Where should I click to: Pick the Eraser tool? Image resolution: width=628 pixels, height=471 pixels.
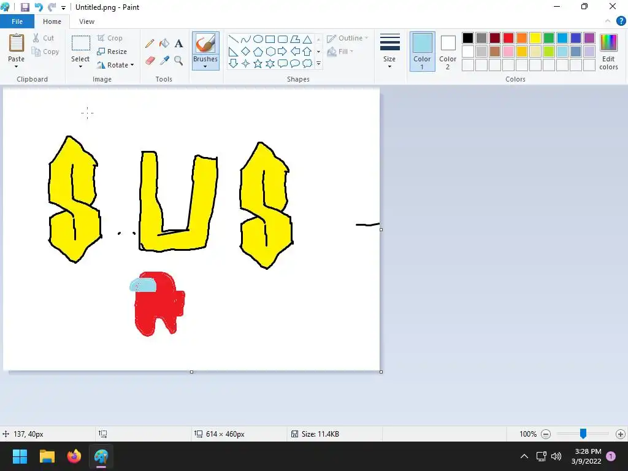click(150, 61)
